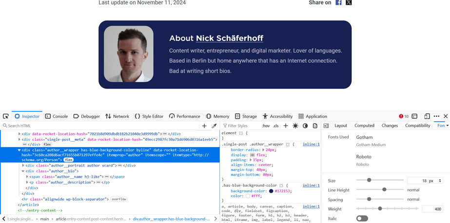Highlight elements matching .has-blue-background-color selector

281,186
